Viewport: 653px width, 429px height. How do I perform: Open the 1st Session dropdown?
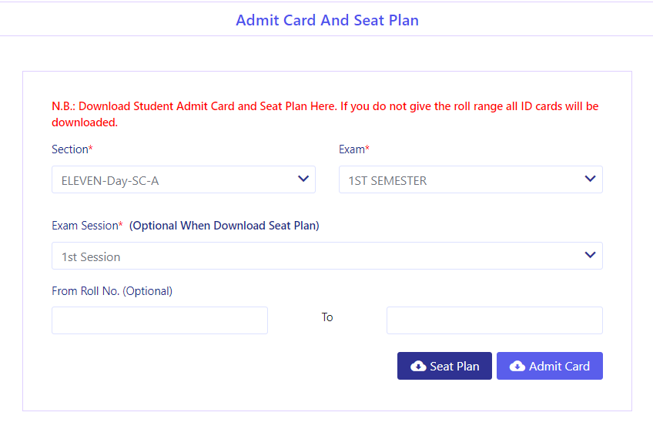pos(327,256)
